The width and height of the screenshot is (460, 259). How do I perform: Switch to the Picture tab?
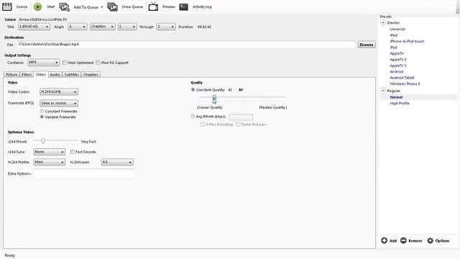11,75
